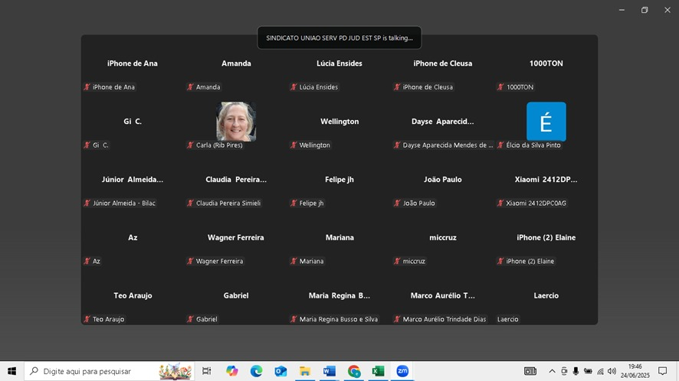Restore down the Zoom meeting window
The image size is (679, 381).
pos(645,10)
